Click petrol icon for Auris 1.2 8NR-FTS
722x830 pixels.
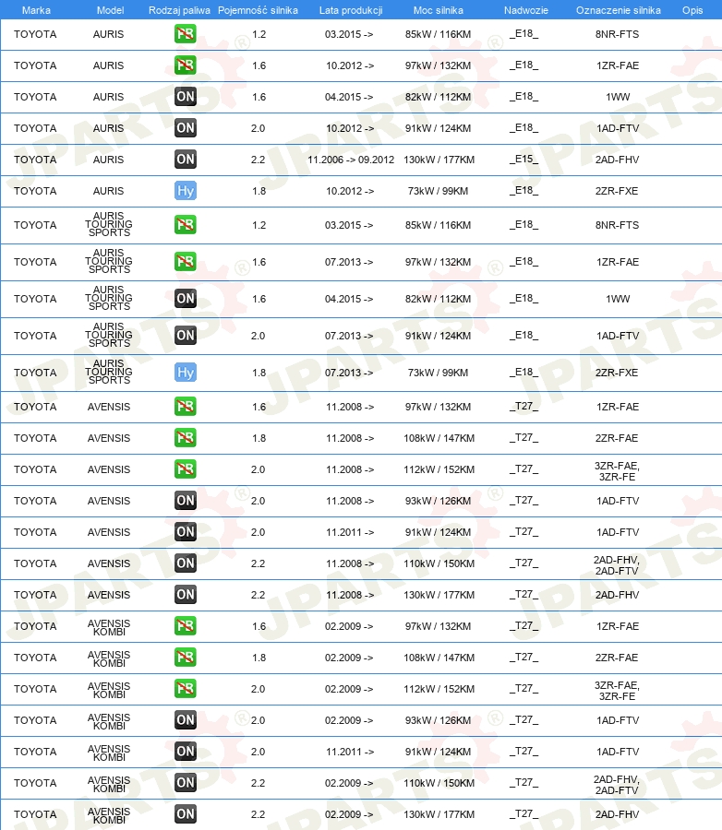tap(185, 34)
